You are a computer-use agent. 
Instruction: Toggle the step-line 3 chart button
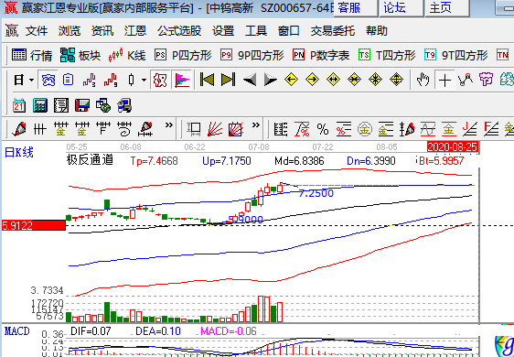(x=89, y=80)
